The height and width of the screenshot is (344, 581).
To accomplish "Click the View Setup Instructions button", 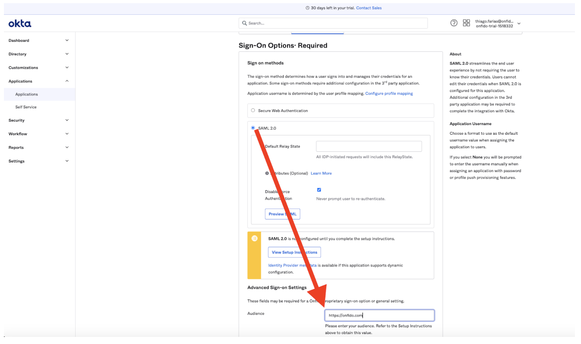I will [294, 252].
